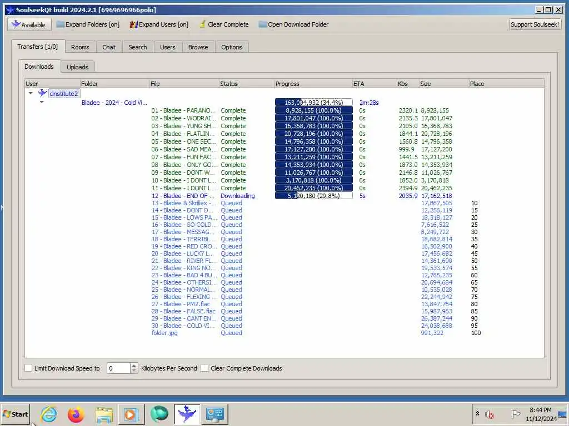Sort by the Size column header
Image resolution: width=569 pixels, height=426 pixels.
click(x=443, y=84)
